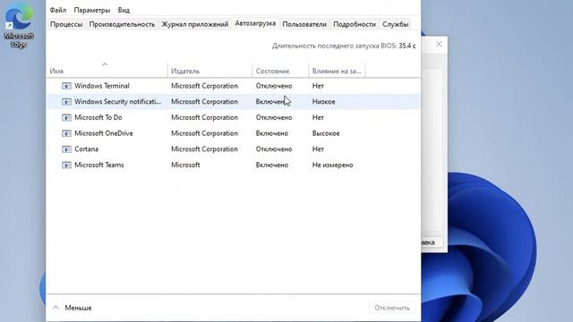Viewport: 573px width, 322px height.
Task: Select the Microsoft Teams entry name
Action: coord(99,165)
